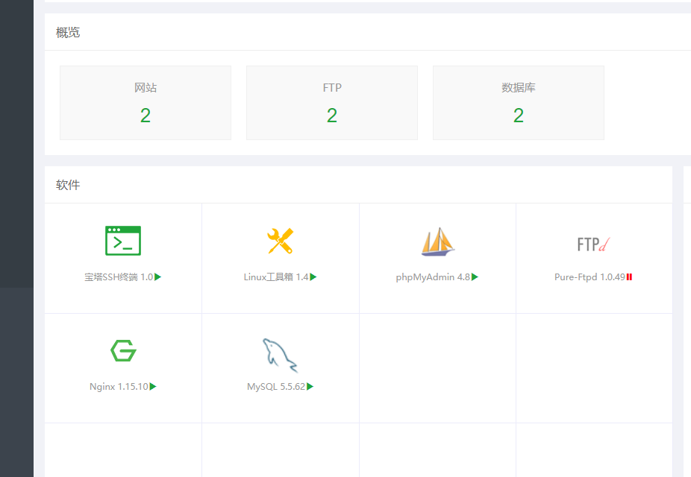The height and width of the screenshot is (477, 691).
Task: Click the Linux工具箱 1.4 label
Action: [x=276, y=277]
